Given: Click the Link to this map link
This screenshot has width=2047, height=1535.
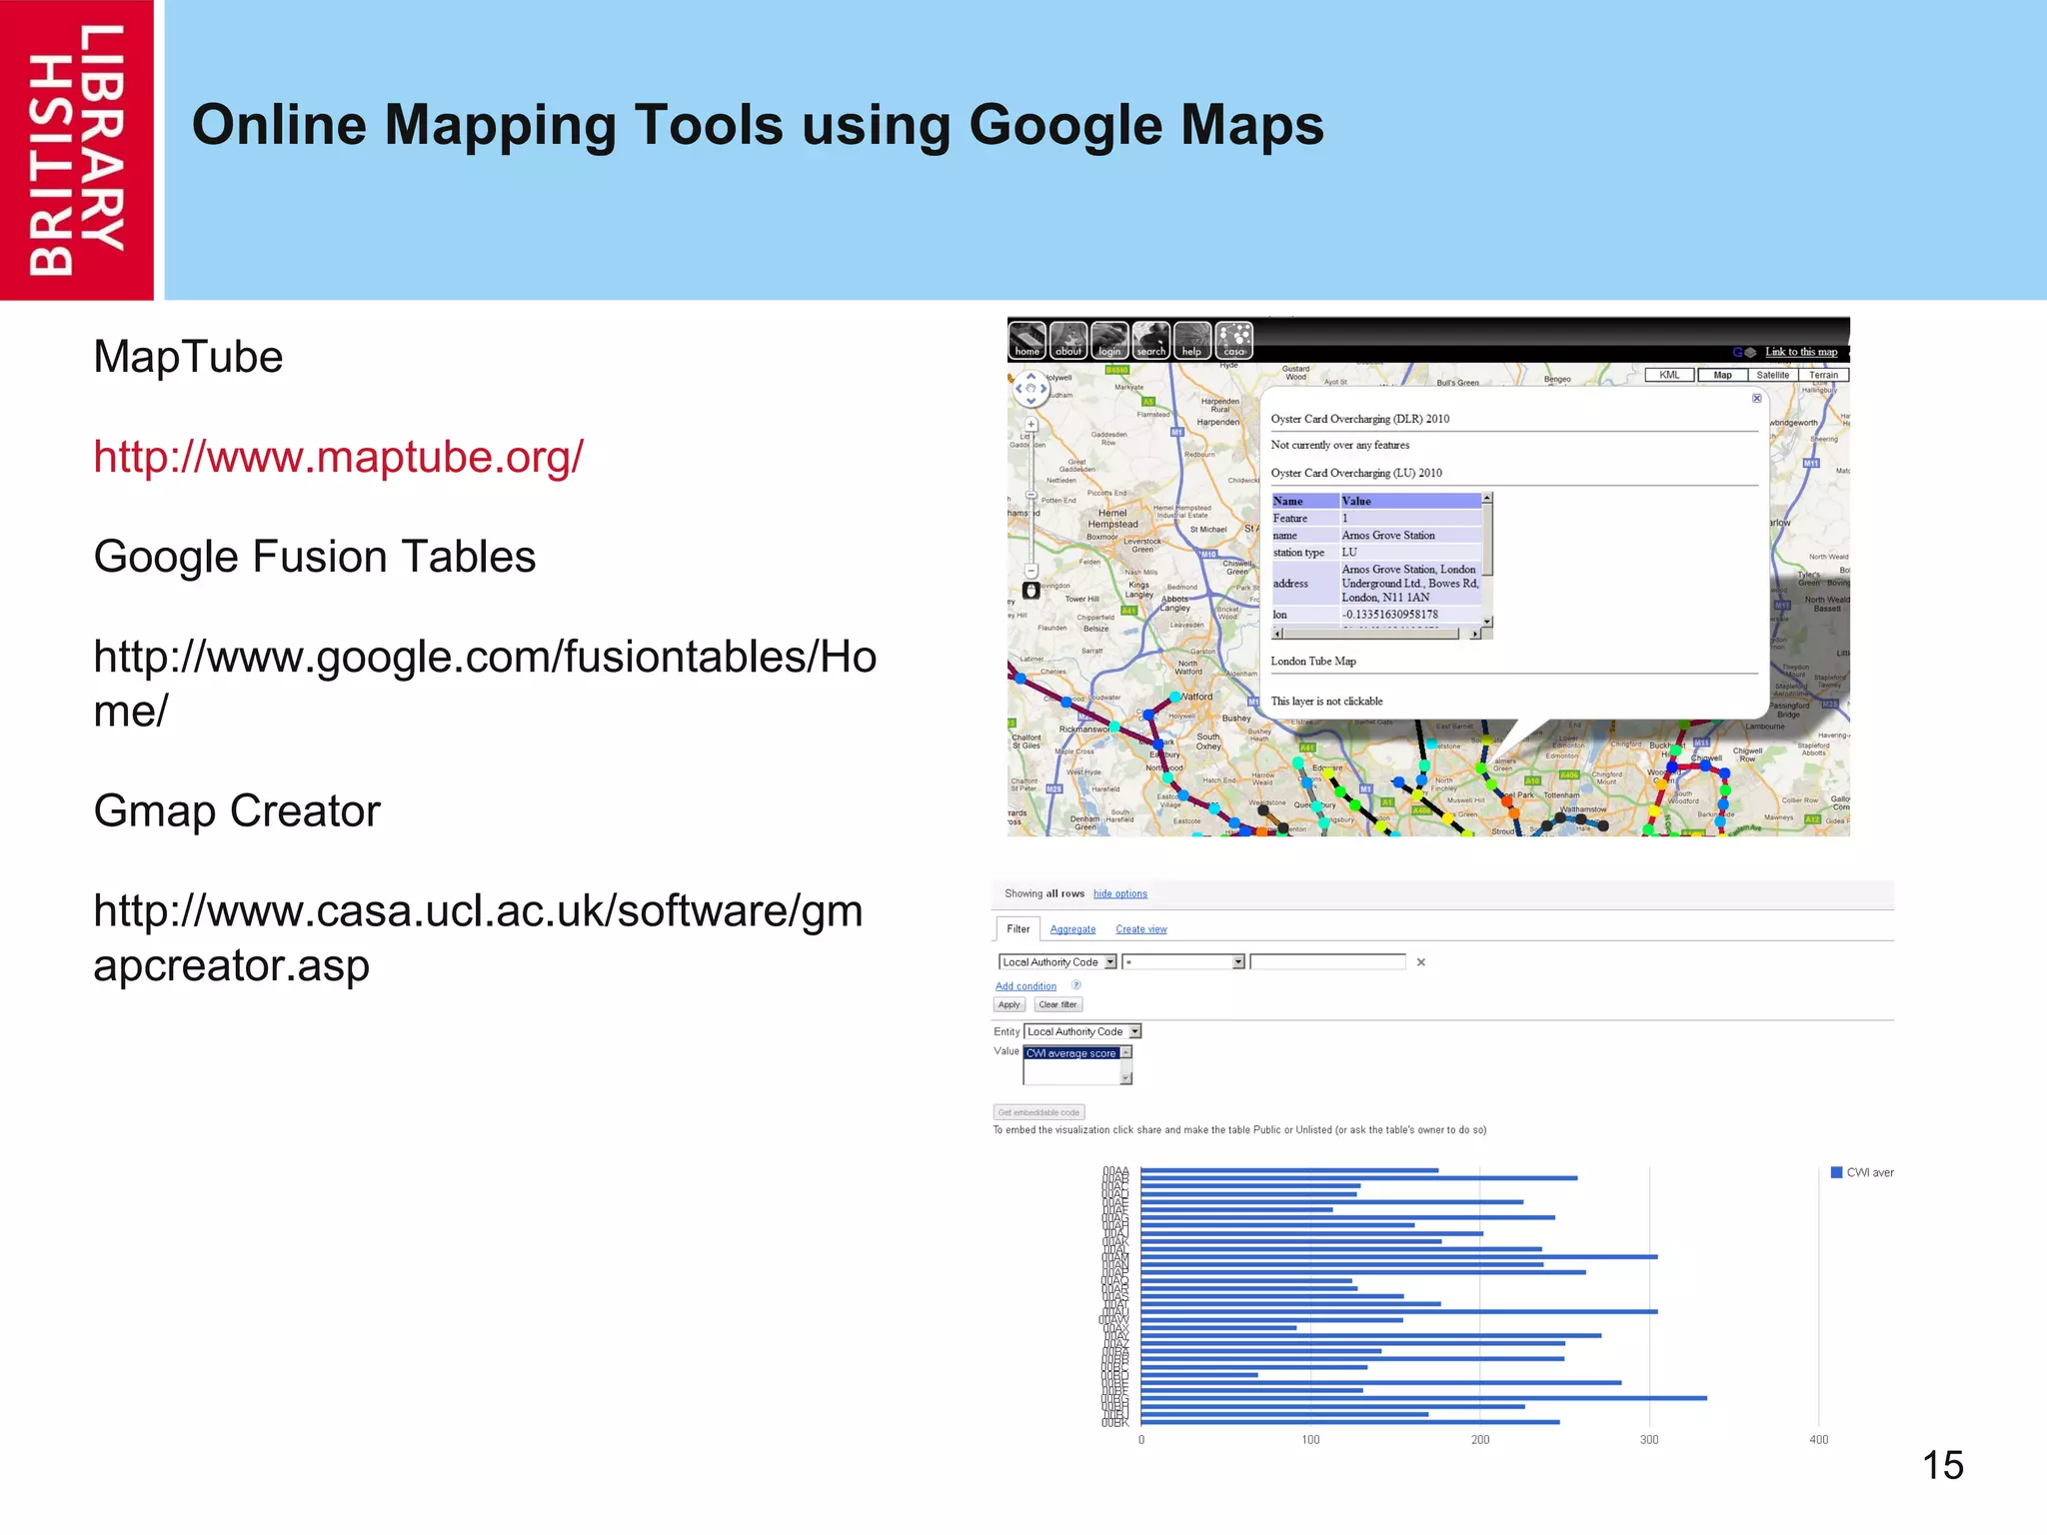Looking at the screenshot, I should [1801, 352].
